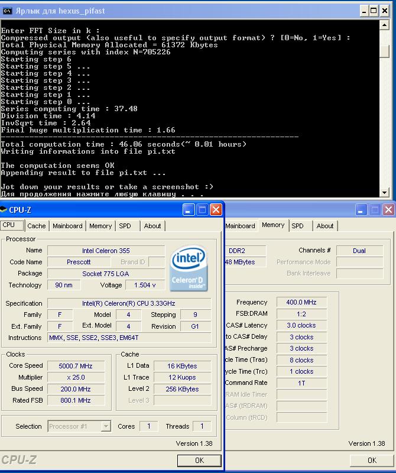Image resolution: width=396 pixels, height=473 pixels.
Task: Click the Rated FSB value 800.1 MHz
Action: point(76,400)
